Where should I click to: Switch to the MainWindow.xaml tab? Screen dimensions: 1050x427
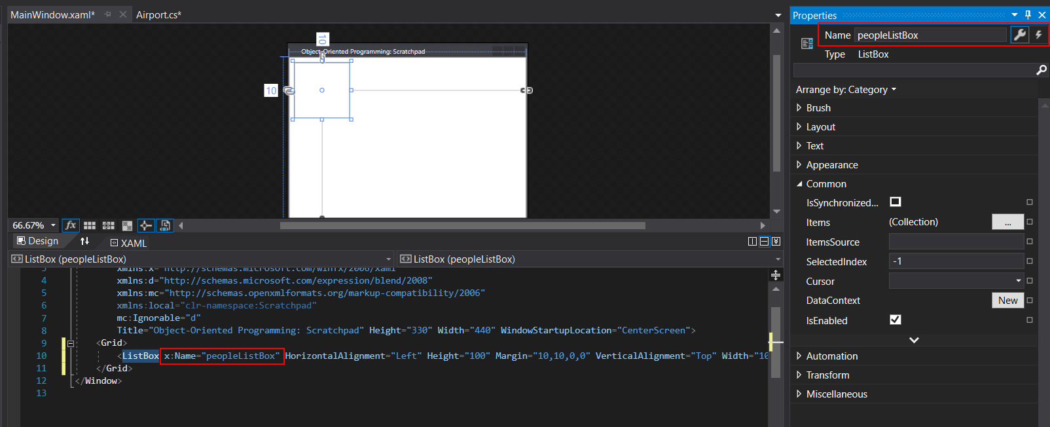(x=52, y=14)
